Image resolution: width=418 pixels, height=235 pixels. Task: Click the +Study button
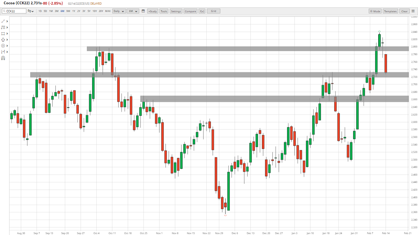click(153, 11)
